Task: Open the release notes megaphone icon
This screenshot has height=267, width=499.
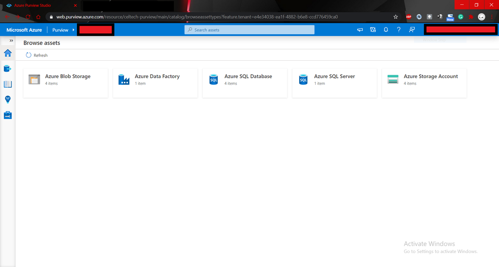Action: point(360,30)
